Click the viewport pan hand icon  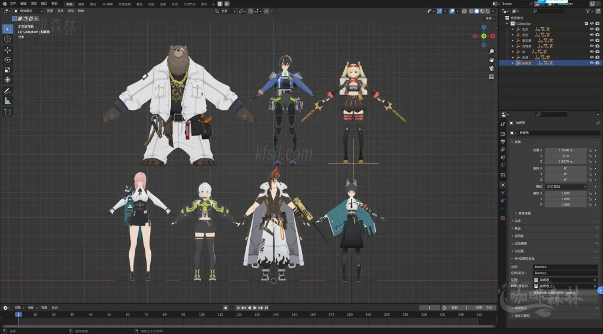[492, 59]
